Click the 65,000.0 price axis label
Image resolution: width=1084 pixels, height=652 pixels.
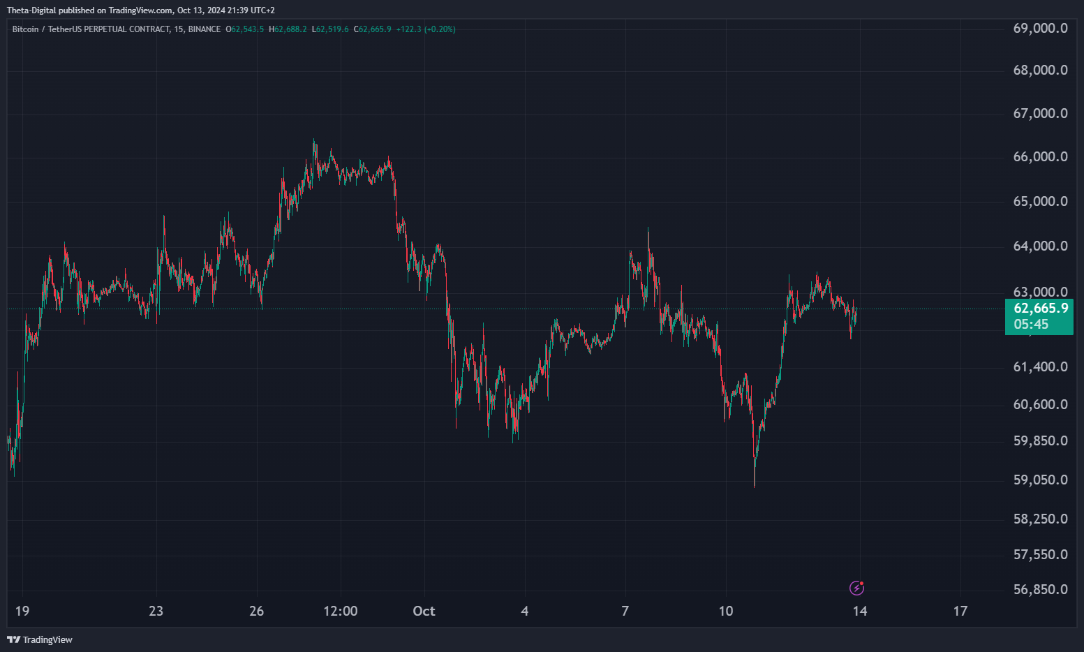1040,201
